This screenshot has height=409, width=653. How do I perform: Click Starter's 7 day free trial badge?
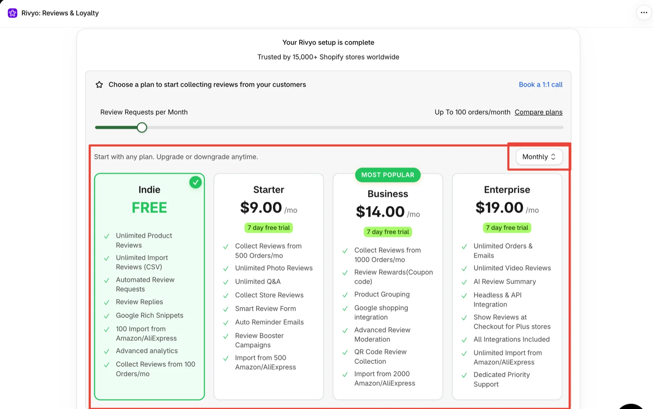269,228
